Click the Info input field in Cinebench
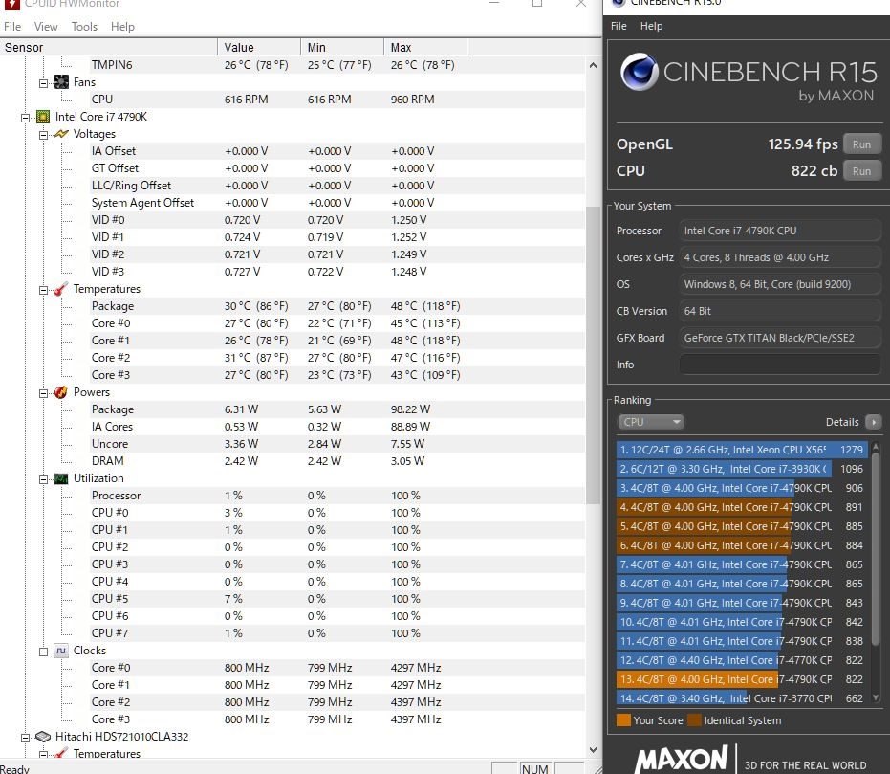Viewport: 890px width, 774px height. coord(780,365)
